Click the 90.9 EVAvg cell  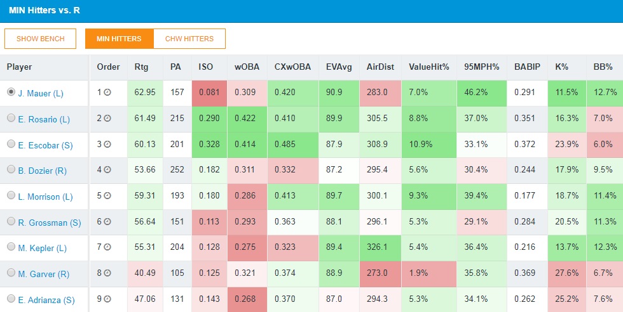tap(339, 93)
